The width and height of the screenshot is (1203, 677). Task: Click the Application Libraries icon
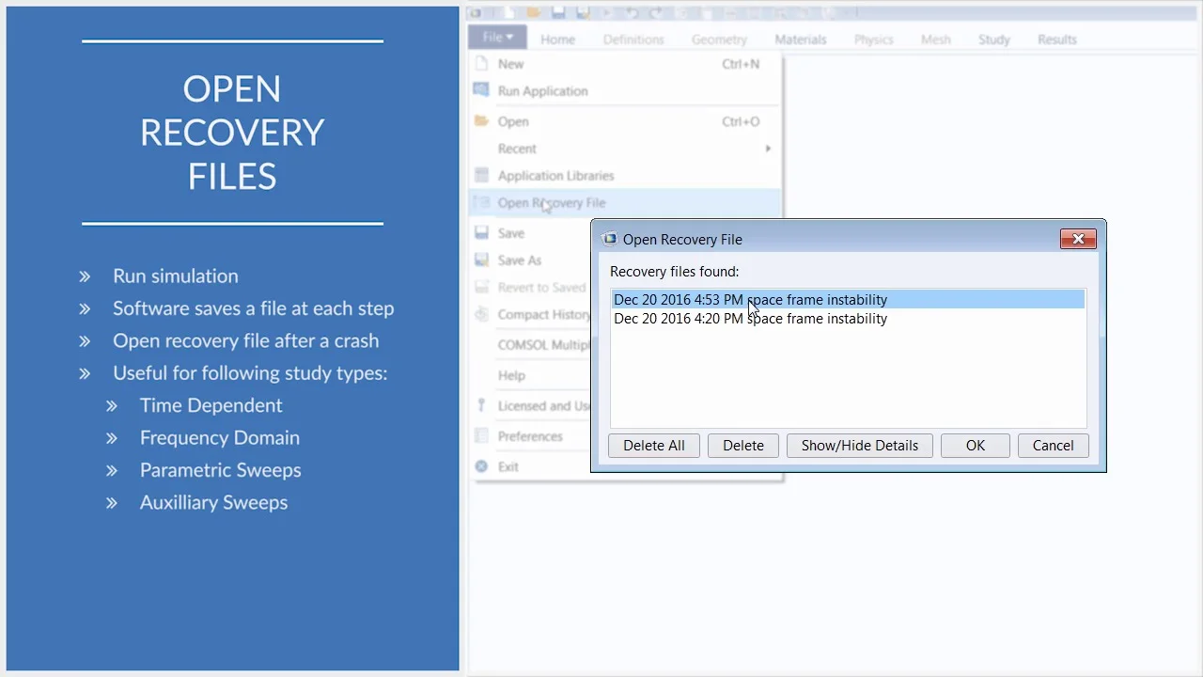(x=481, y=175)
